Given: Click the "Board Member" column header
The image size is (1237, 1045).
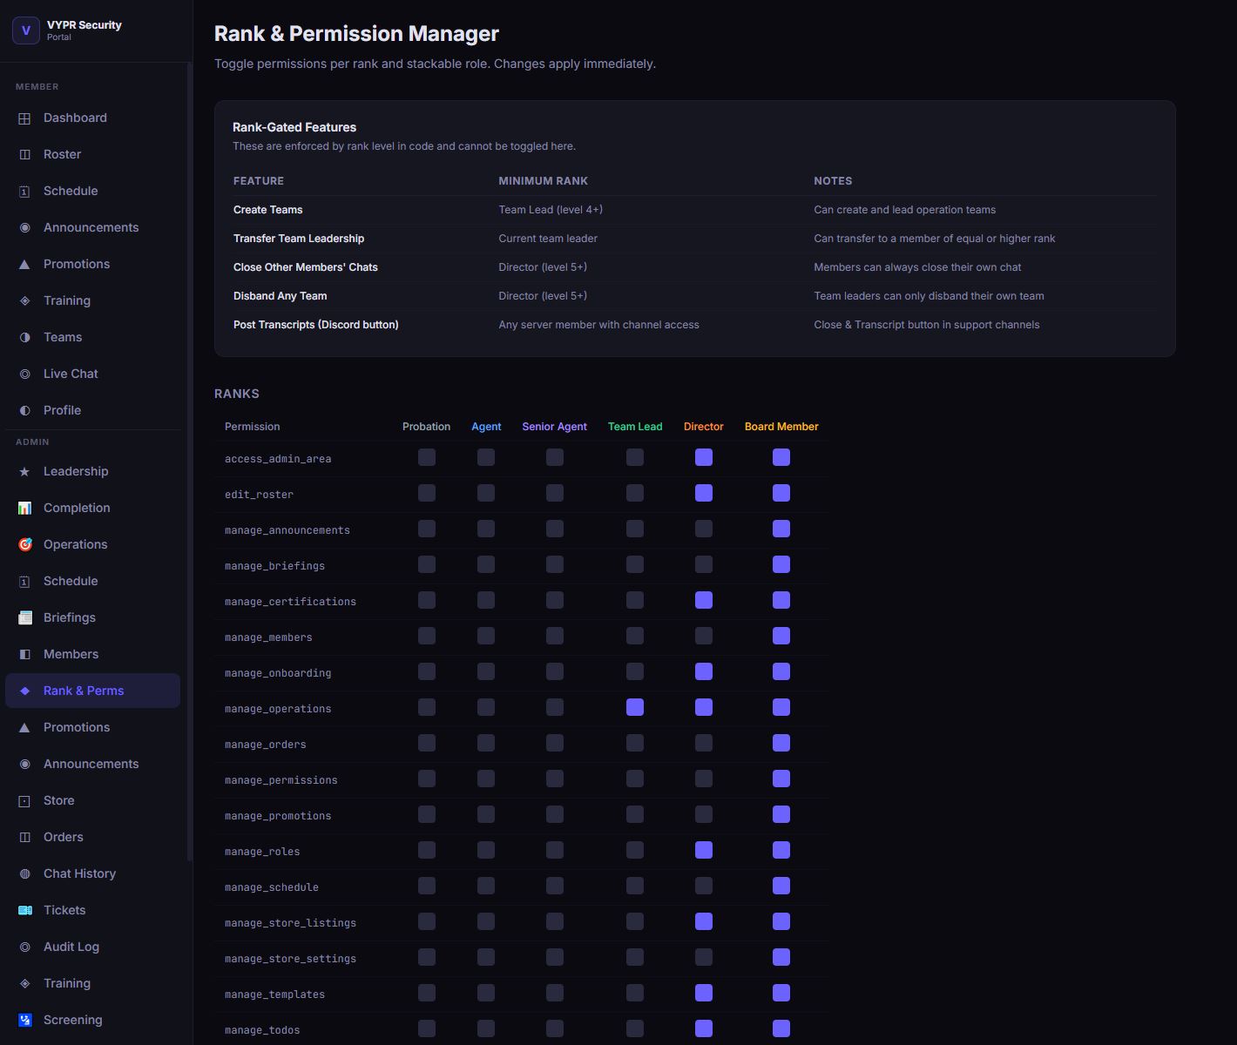Looking at the screenshot, I should [781, 427].
